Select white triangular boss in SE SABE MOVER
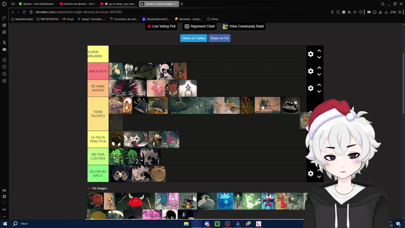This screenshot has height=228, width=405. [188, 88]
